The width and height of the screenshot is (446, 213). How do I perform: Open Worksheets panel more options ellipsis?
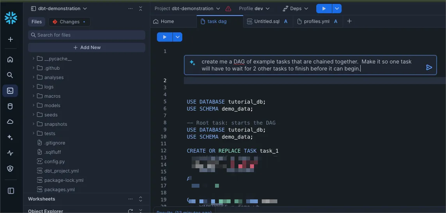130,199
